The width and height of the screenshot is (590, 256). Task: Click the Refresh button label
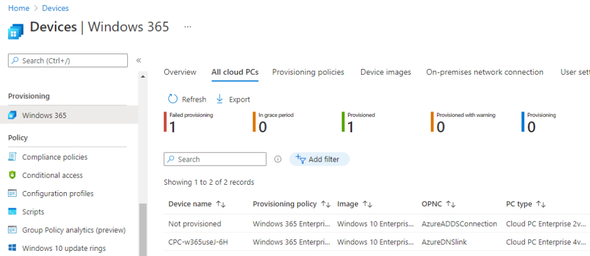pyautogui.click(x=194, y=100)
